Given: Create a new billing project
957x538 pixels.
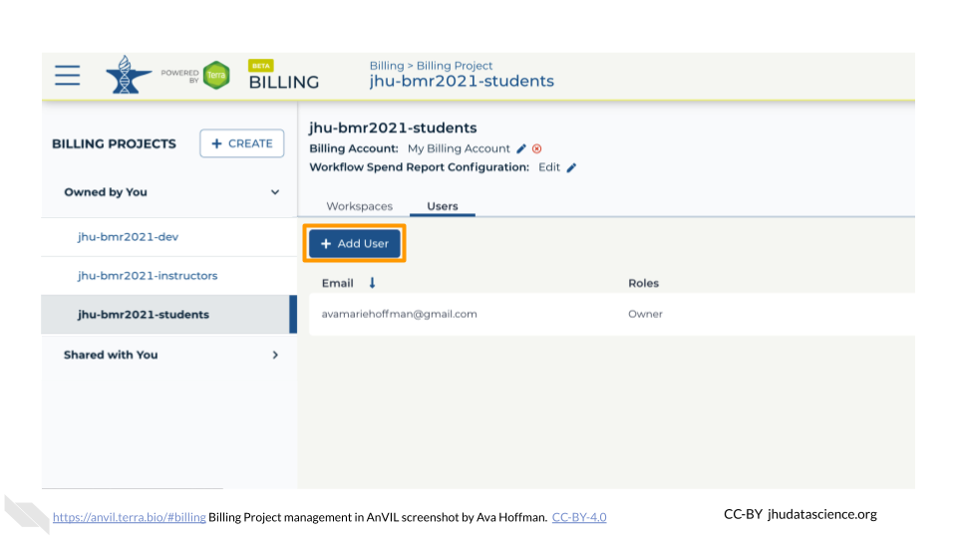Looking at the screenshot, I should tap(241, 143).
